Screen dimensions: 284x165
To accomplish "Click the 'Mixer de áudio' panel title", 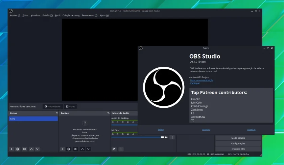I will click(121, 113).
